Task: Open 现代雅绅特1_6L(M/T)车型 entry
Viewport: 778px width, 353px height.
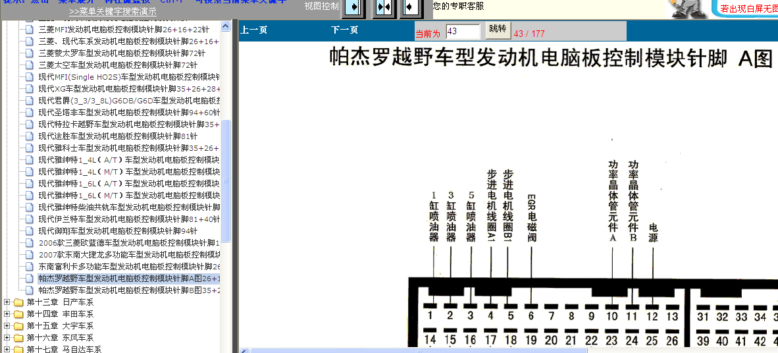Action: click(128, 196)
